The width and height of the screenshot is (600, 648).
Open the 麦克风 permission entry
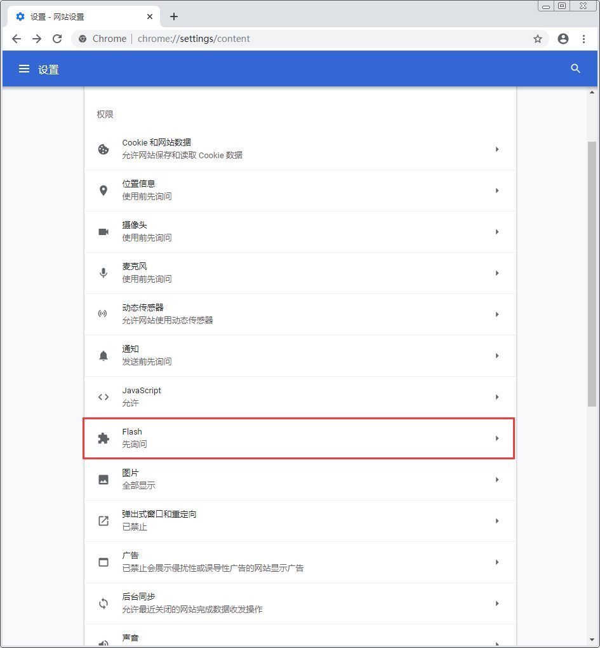click(300, 273)
